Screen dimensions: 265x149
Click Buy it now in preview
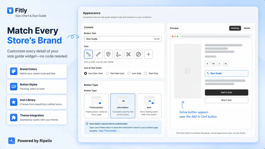[x=227, y=100]
